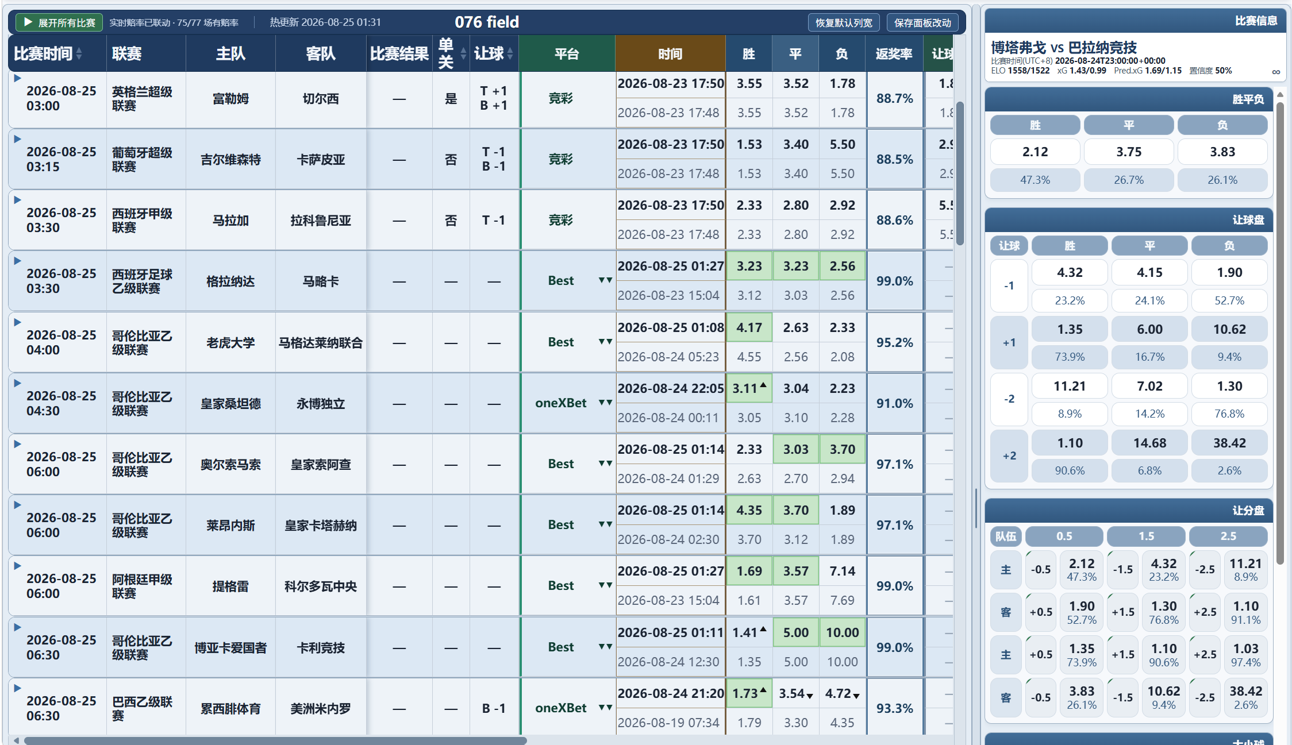This screenshot has width=1292, height=745.
Task: Click the 胜平负 section header
Action: coord(1129,99)
